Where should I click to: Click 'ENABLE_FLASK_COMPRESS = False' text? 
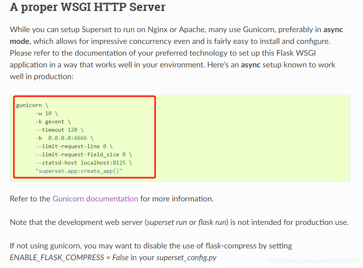69,257
